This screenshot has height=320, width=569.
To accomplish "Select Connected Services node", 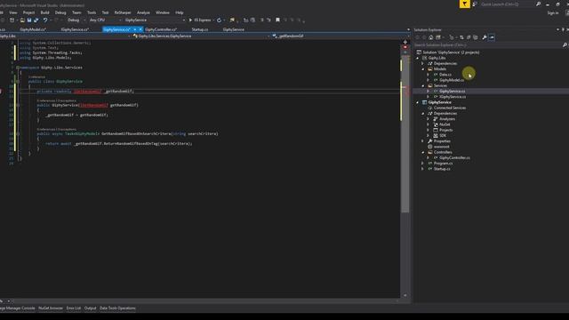I will [x=450, y=108].
